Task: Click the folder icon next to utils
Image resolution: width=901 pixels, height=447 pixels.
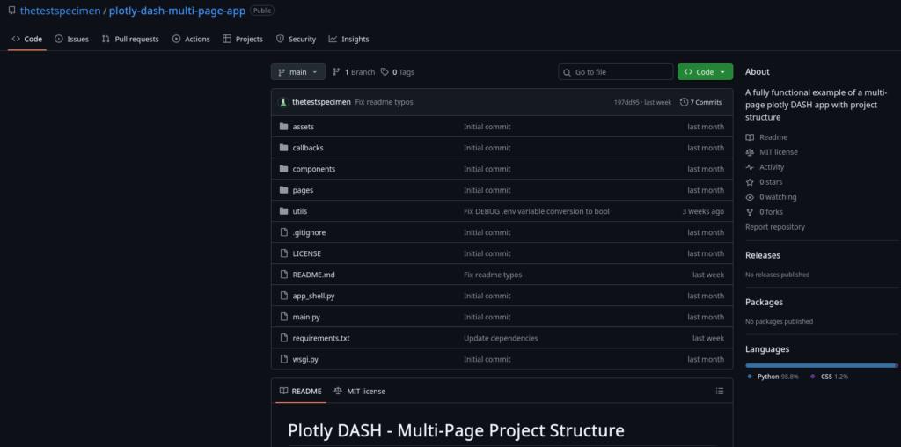Action: tap(283, 211)
